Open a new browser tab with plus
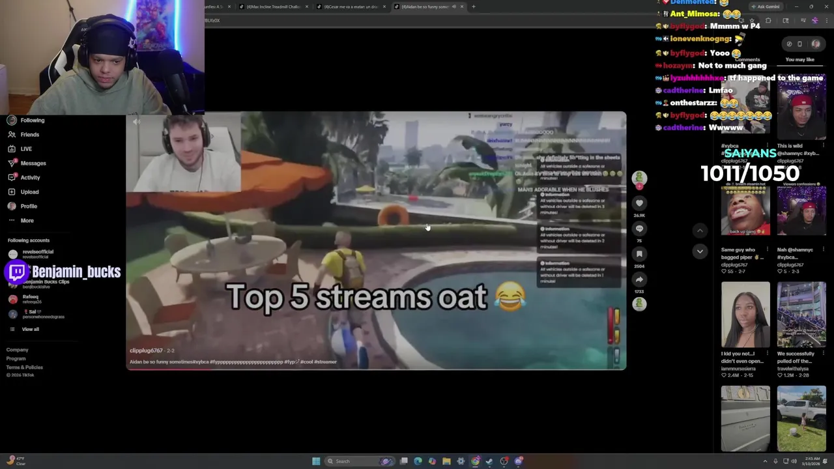 [x=474, y=7]
